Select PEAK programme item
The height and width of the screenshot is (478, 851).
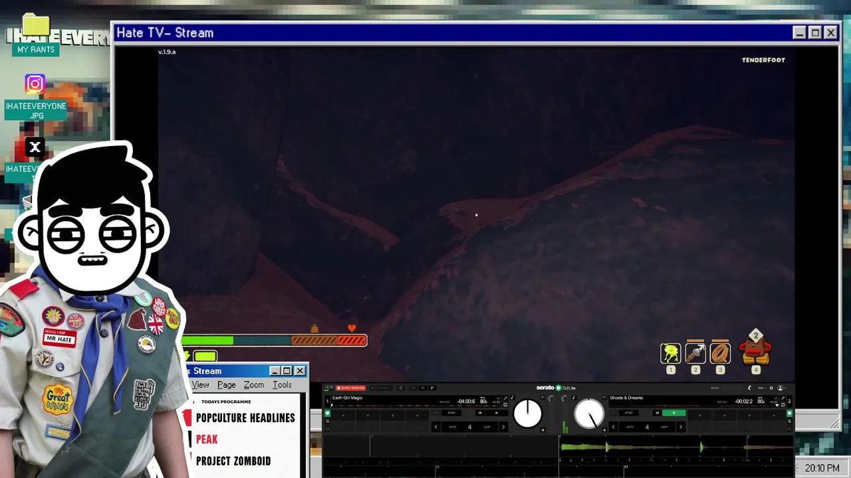207,439
